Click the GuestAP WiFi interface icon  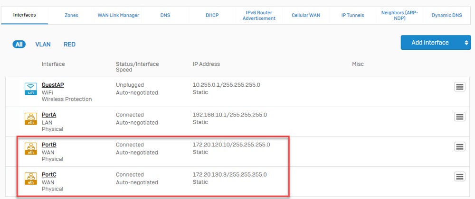(x=31, y=89)
